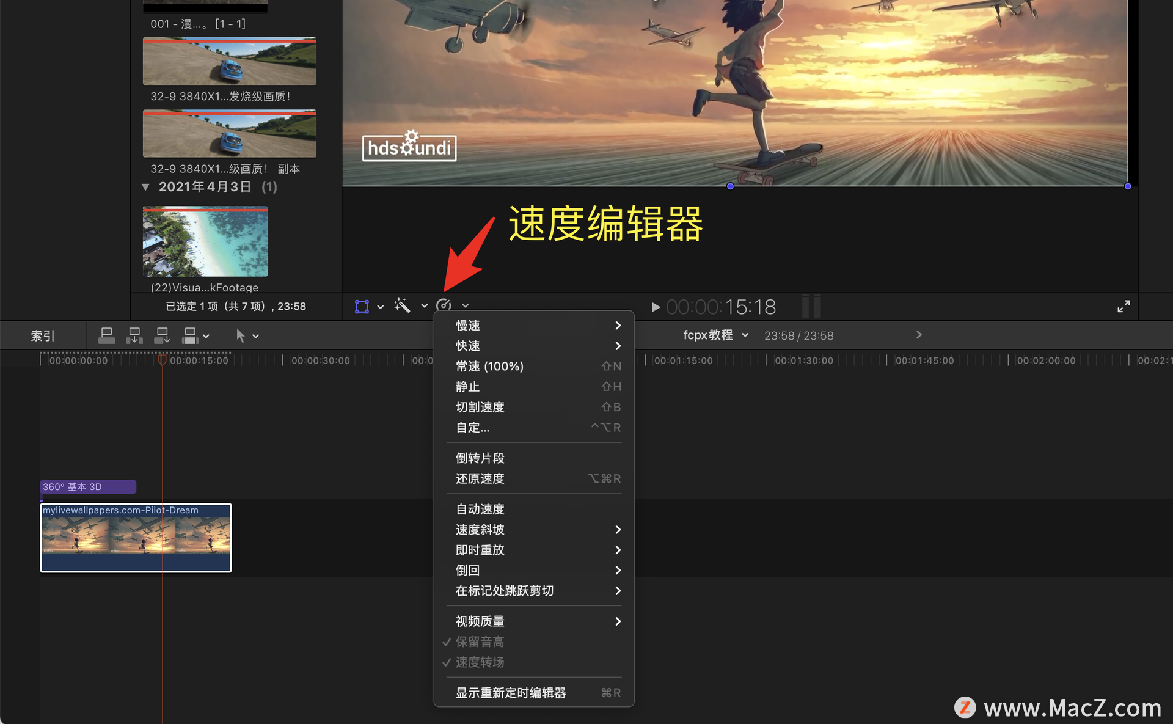Click ruler at 00:00:30:00

pyautogui.click(x=320, y=360)
